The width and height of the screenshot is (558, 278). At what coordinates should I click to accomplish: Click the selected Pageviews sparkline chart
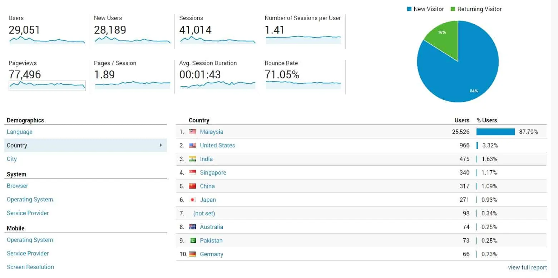tap(47, 86)
